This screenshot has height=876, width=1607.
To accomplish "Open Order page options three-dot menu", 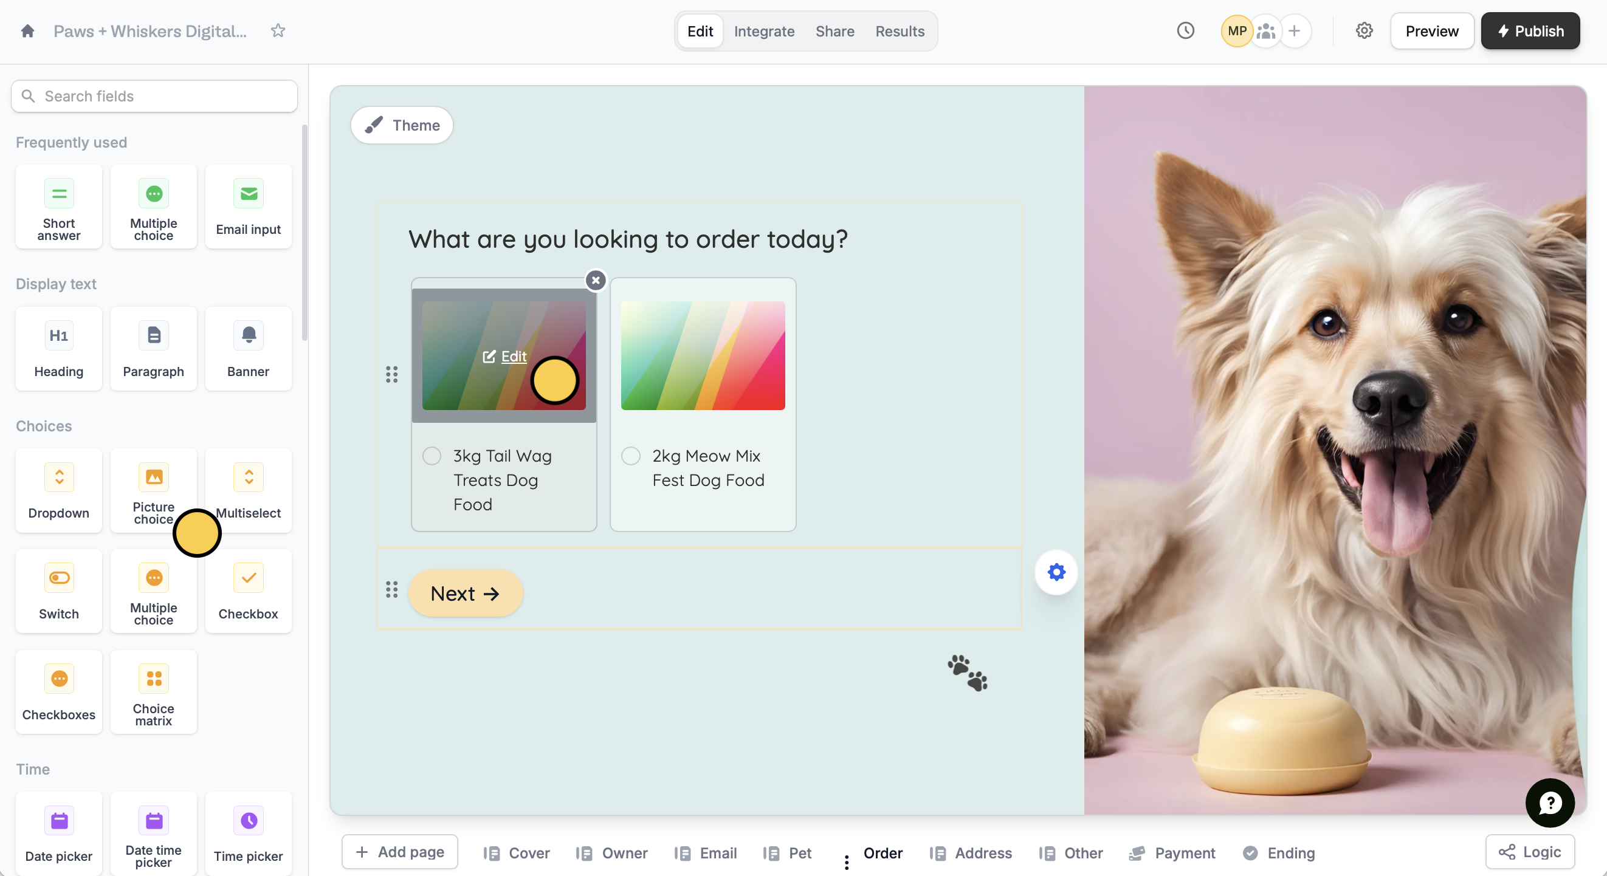I will click(847, 861).
